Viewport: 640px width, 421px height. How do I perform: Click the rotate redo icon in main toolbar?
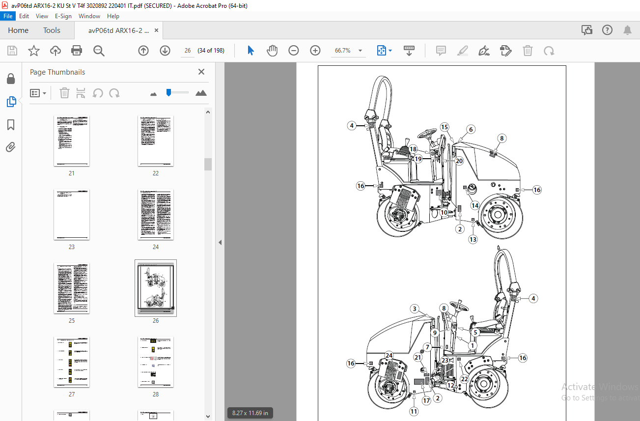[549, 51]
